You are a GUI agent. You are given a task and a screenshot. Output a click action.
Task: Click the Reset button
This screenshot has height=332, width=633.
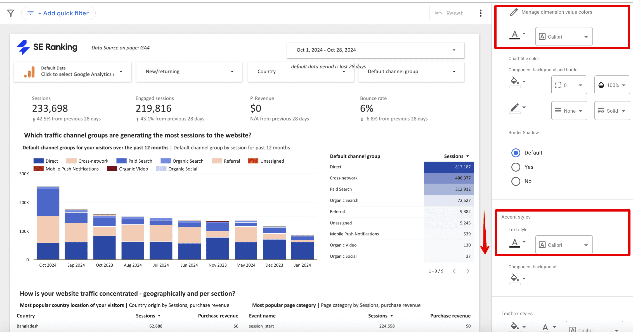pos(450,13)
